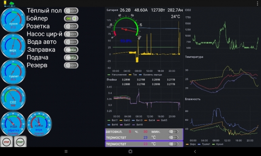This screenshot has height=156, width=261.
Task: Open the кухня temperature gauge
Action: [13, 20]
